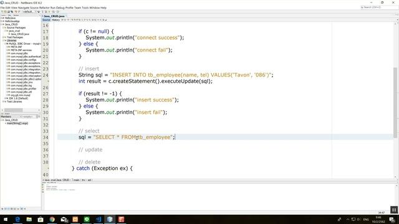Open Windows Action Center notifications
Viewport: 399px width, 224px height.
[x=392, y=220]
